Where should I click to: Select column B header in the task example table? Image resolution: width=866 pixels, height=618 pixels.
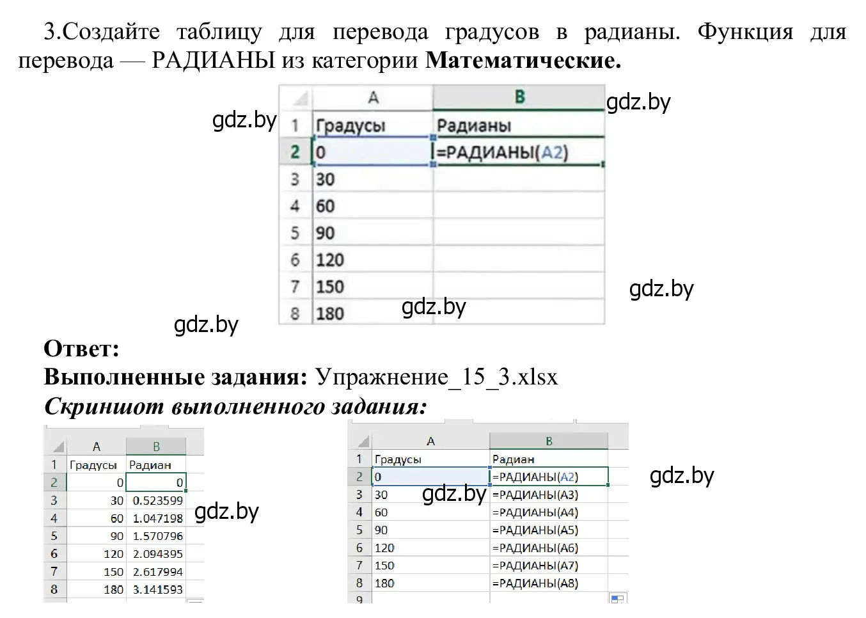[519, 98]
